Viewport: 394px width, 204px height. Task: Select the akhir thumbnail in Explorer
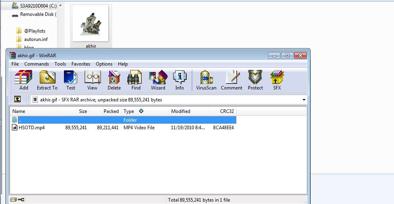(91, 27)
